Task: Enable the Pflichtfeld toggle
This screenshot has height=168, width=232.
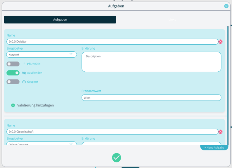Action: click(13, 64)
